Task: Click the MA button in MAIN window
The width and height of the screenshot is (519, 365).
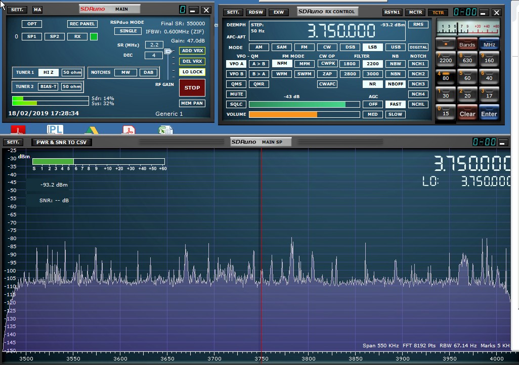Action: pyautogui.click(x=37, y=10)
